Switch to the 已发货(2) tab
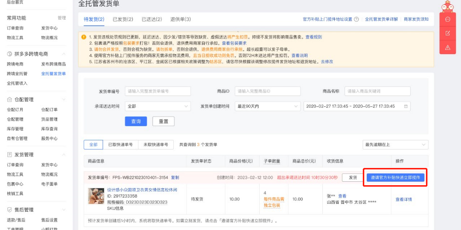Screen dimensions: 461x230 click(123, 19)
